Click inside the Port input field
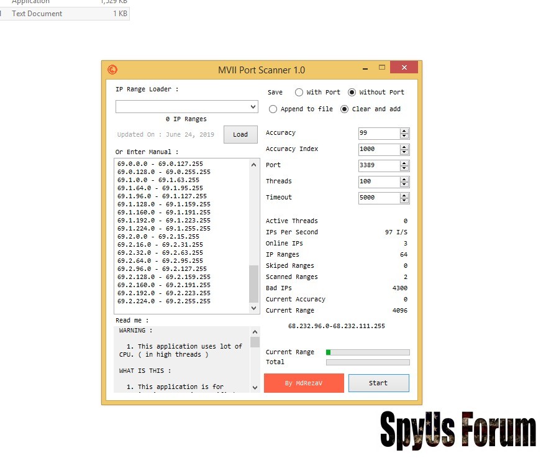The height and width of the screenshot is (458, 546). coord(378,166)
